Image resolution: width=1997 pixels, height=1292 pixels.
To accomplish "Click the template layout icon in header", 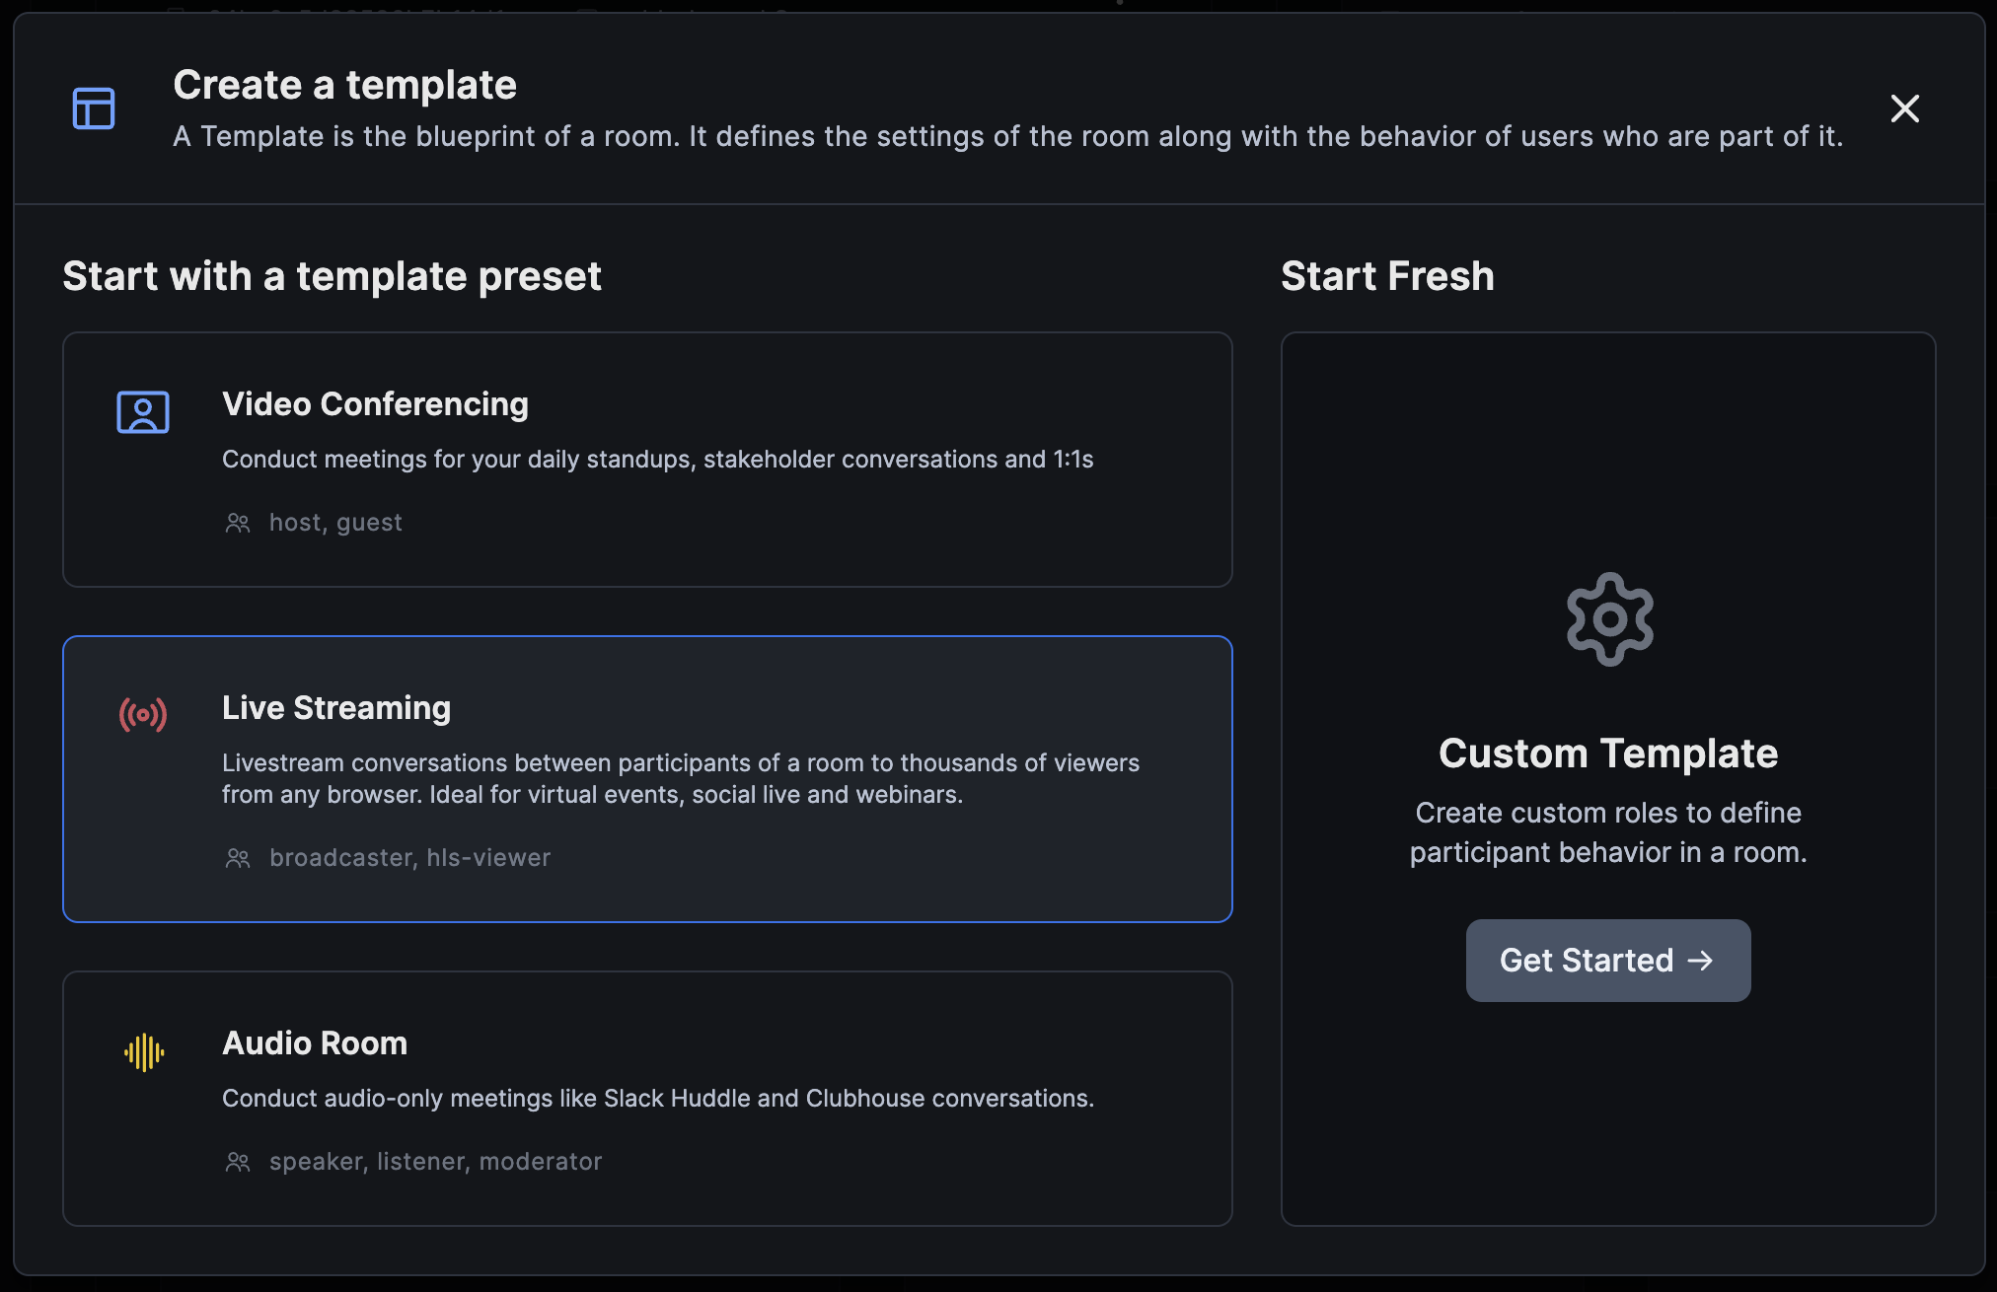I will point(94,108).
